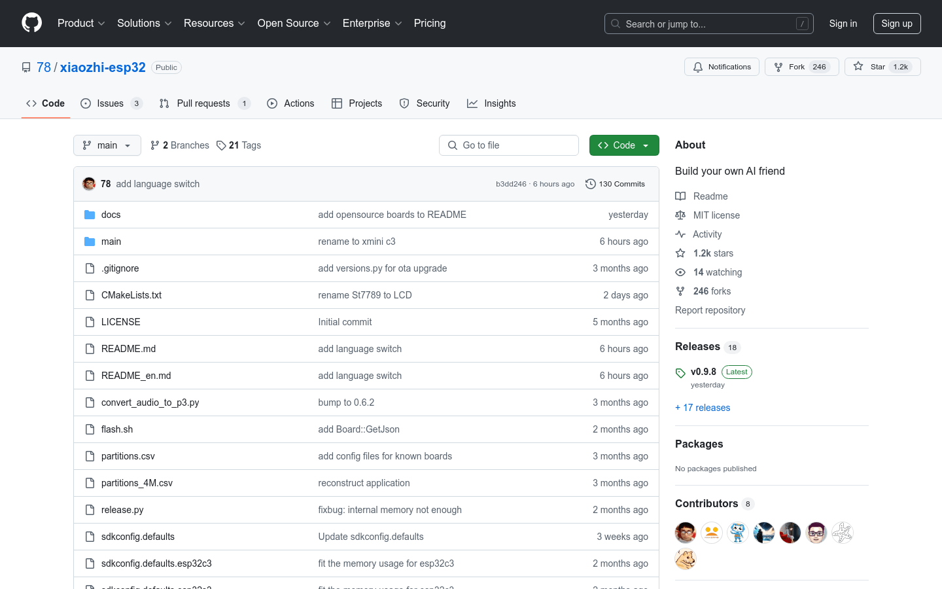
Task: Open the 78 owner link
Action: click(44, 67)
